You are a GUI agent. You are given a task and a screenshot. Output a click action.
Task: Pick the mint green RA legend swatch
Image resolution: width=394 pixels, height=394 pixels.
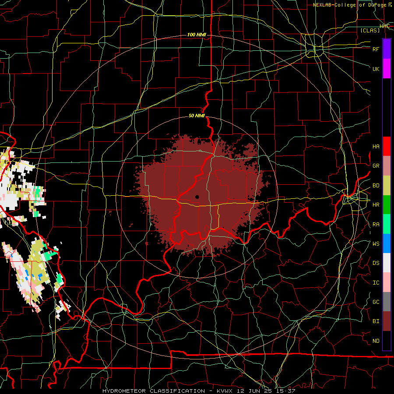point(387,224)
